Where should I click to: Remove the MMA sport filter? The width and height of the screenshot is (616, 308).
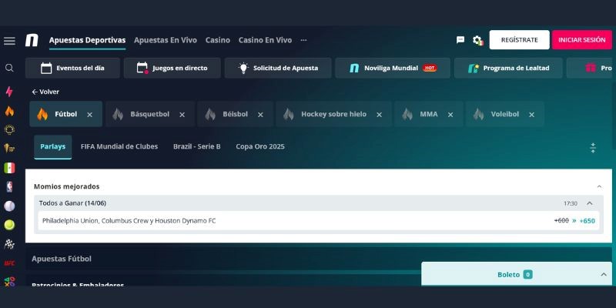450,115
